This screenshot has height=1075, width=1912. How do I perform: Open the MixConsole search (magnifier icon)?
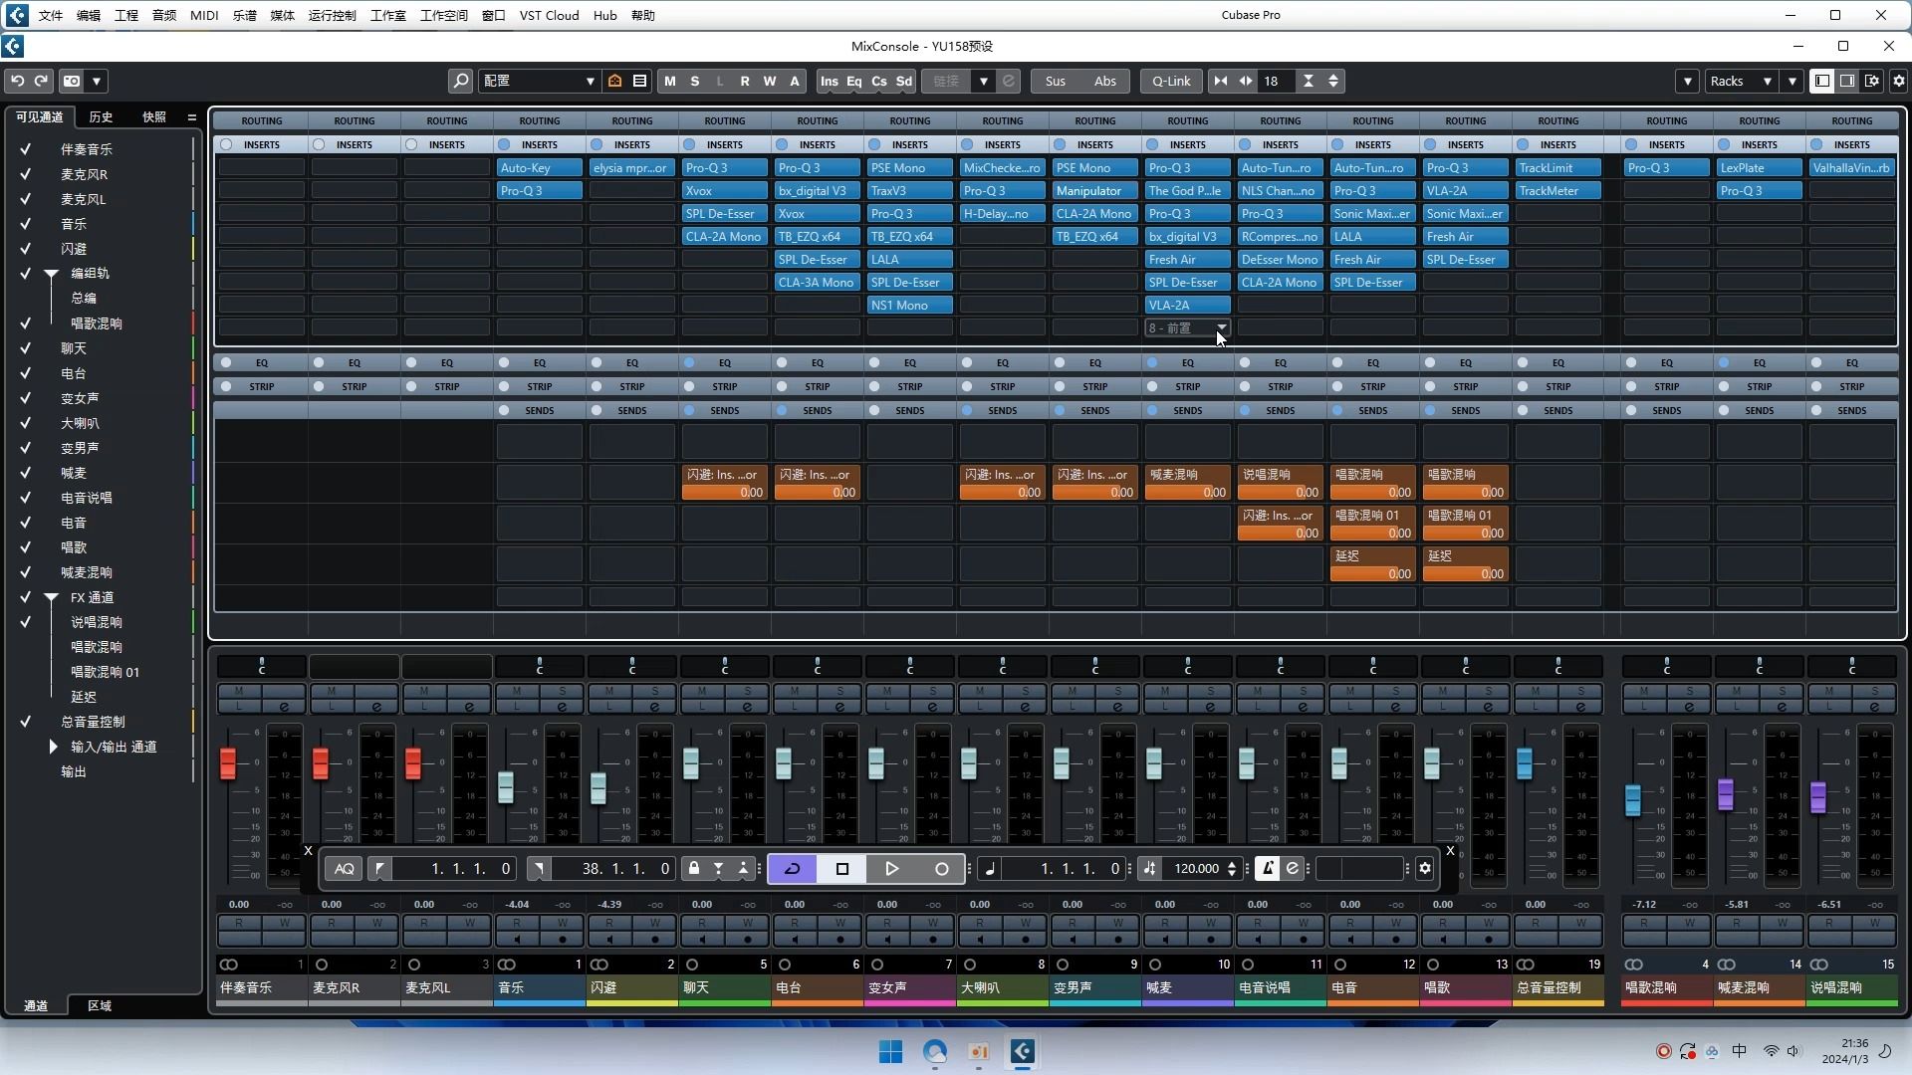(461, 81)
